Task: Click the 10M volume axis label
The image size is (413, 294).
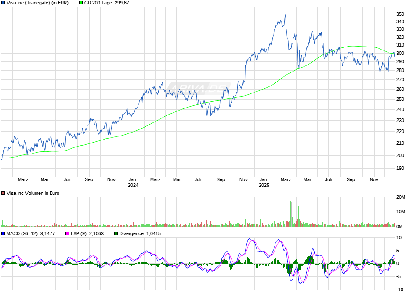Action: click(401, 212)
